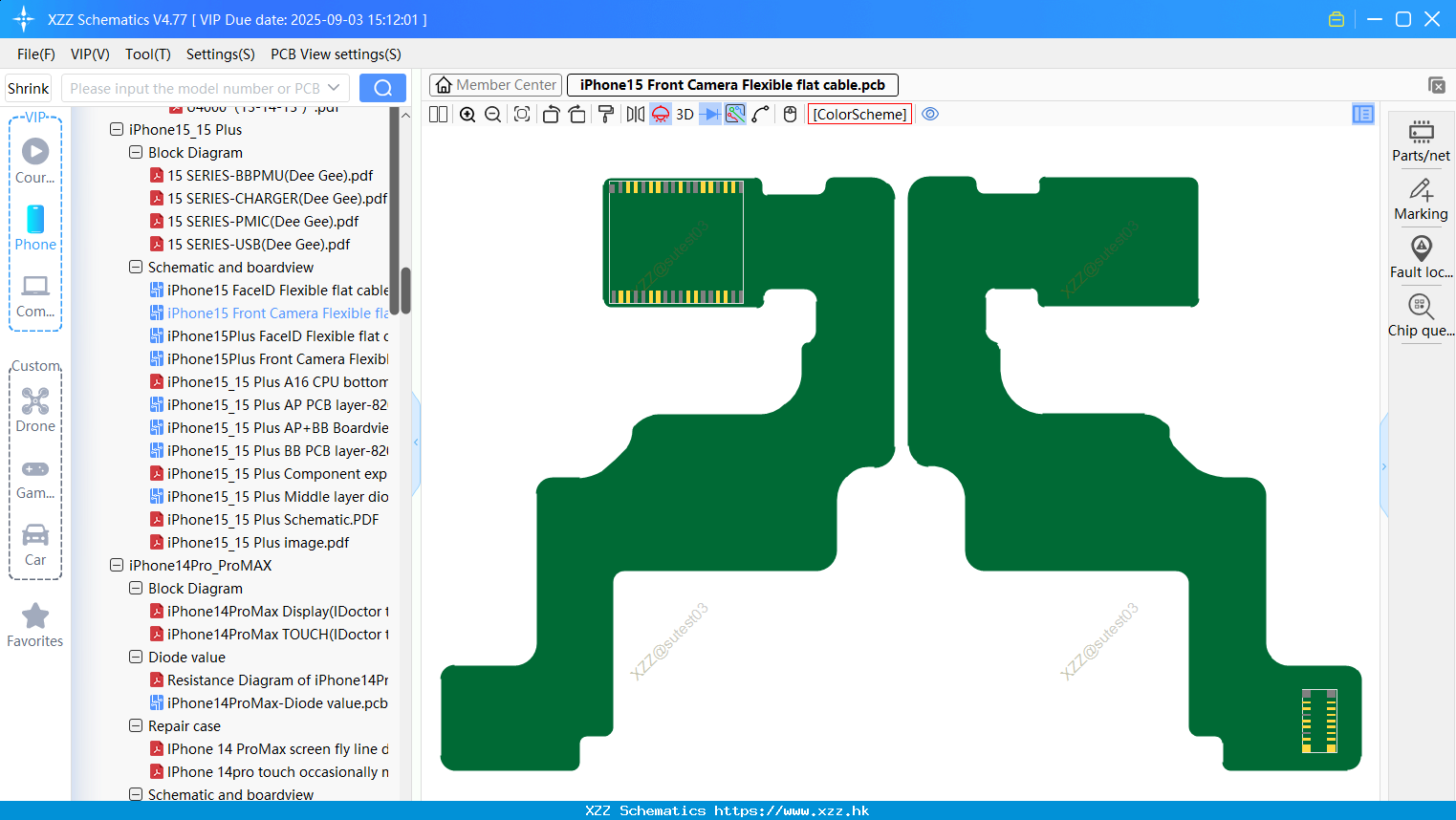Zoom out of the PCB view
Image resolution: width=1456 pixels, height=820 pixels.
pyautogui.click(x=493, y=114)
